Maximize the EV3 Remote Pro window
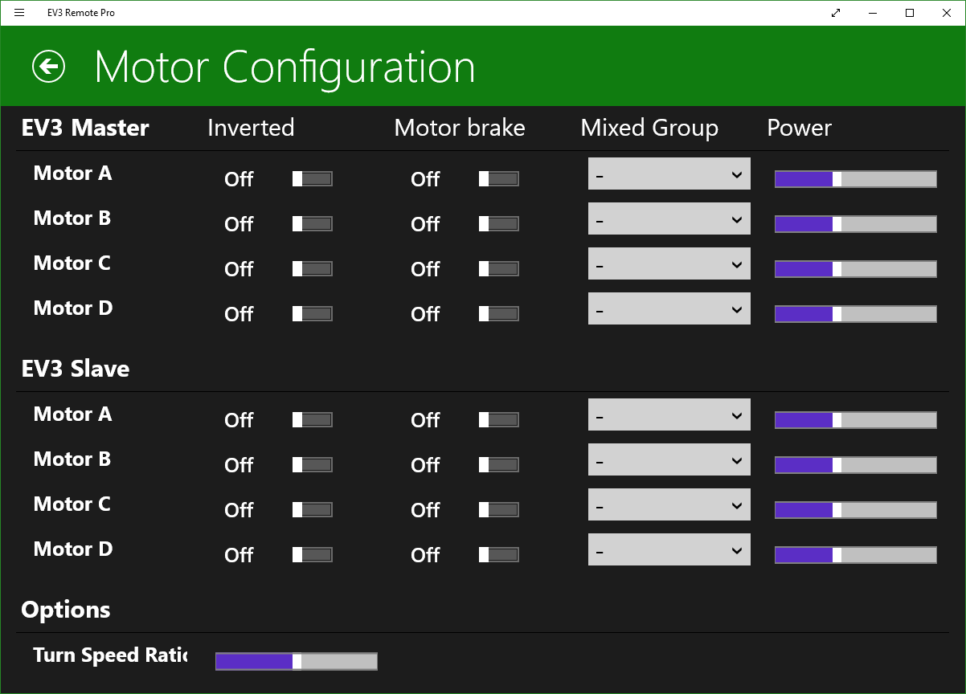966x694 pixels. (x=910, y=13)
